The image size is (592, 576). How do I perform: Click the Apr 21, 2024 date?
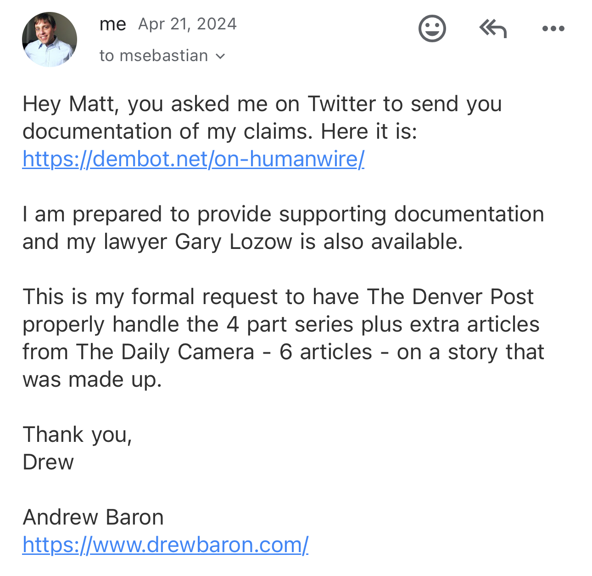pos(187,24)
